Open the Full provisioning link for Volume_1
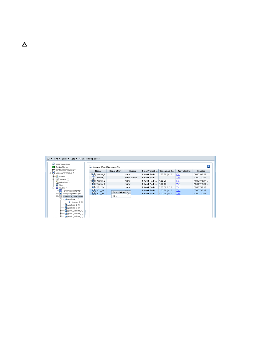This screenshot has width=264, height=351. pyautogui.click(x=178, y=174)
